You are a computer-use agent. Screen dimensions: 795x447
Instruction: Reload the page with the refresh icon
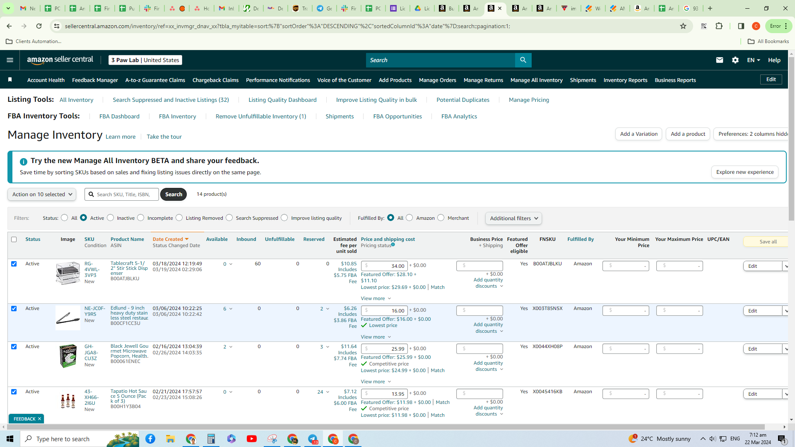click(39, 26)
